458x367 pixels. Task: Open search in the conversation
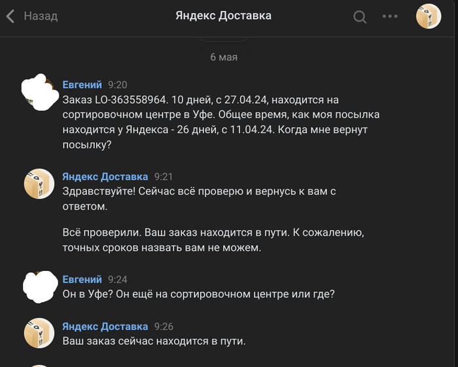pos(360,17)
